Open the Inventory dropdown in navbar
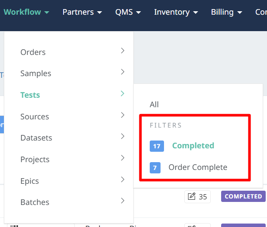The image size is (267, 227). [x=176, y=12]
